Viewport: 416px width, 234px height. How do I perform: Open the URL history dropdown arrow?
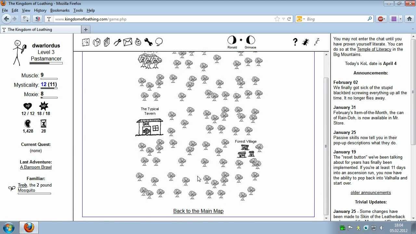coord(283,19)
